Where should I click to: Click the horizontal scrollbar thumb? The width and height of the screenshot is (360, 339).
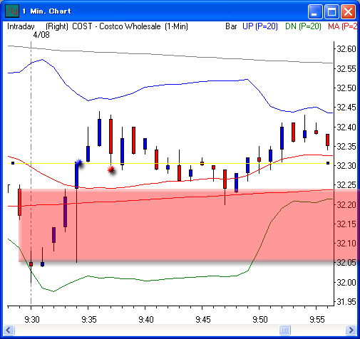pyautogui.click(x=284, y=330)
